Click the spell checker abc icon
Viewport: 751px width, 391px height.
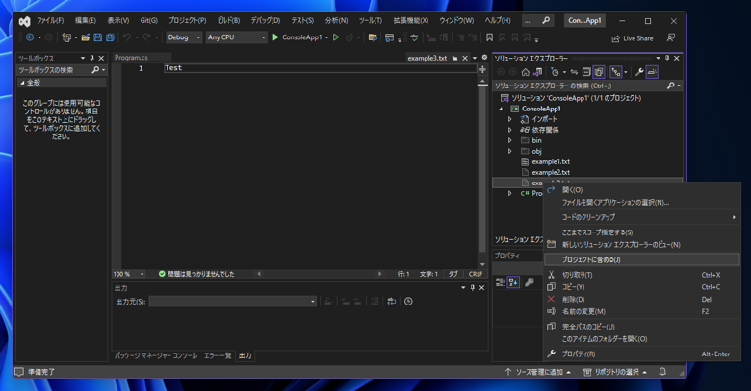coord(414,37)
